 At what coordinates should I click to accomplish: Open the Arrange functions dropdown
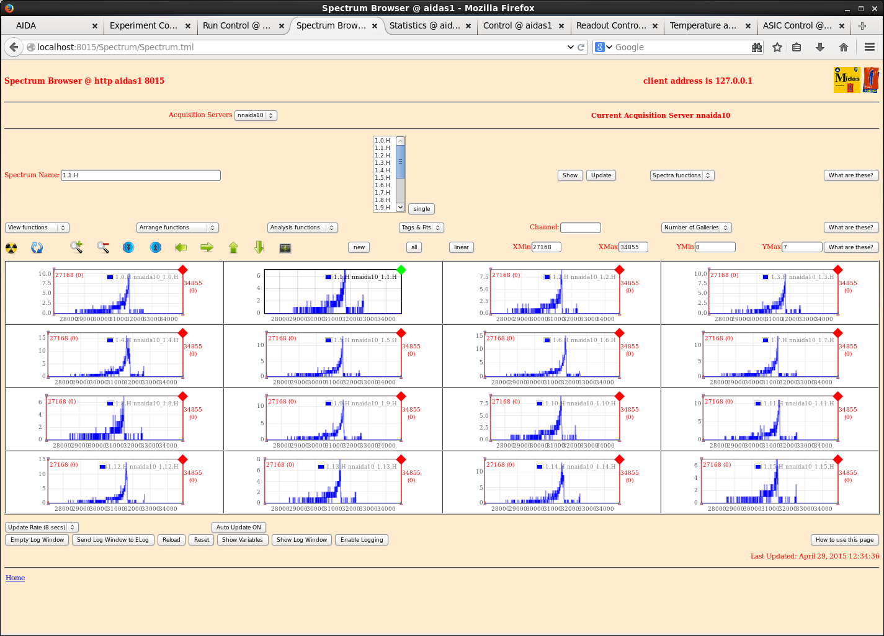[177, 227]
